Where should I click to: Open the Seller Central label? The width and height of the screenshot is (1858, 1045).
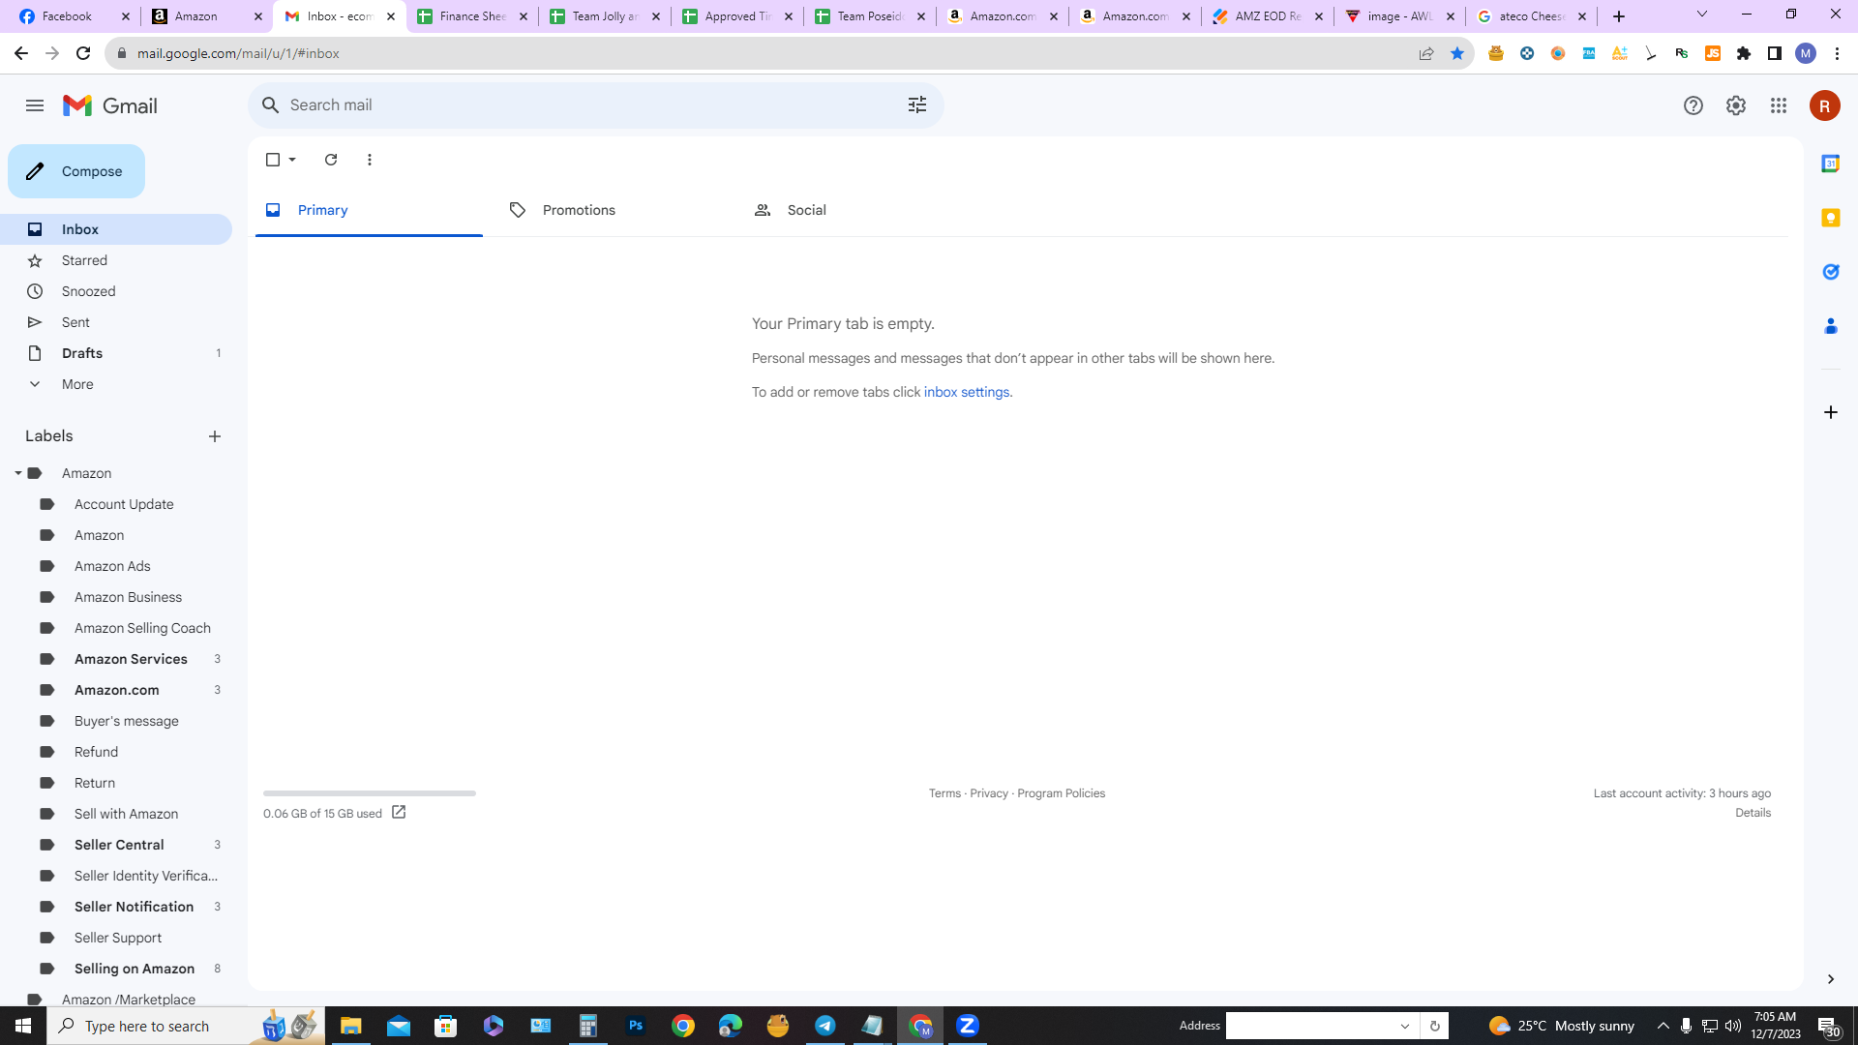point(119,845)
